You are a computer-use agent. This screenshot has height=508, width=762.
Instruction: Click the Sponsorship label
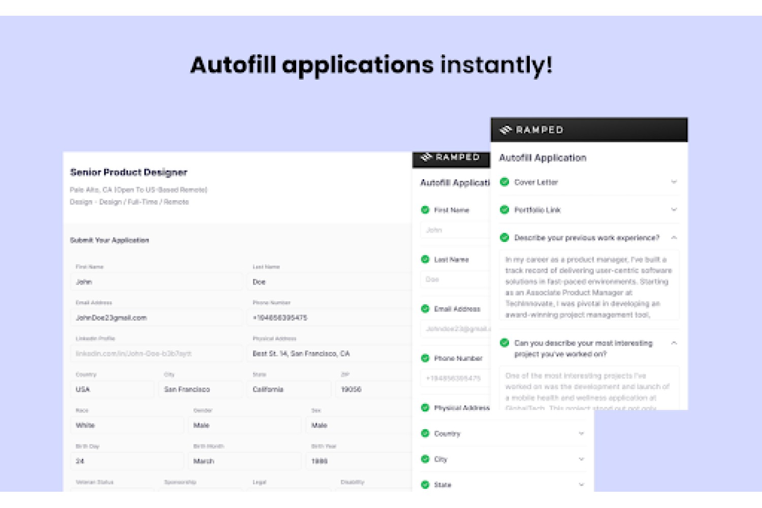point(180,482)
